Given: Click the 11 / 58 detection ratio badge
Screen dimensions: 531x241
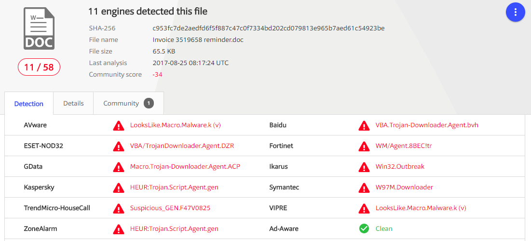Looking at the screenshot, I should point(39,67).
